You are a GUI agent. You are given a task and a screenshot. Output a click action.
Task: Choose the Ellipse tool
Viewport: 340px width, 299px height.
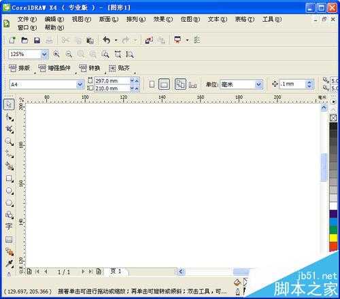click(x=9, y=191)
